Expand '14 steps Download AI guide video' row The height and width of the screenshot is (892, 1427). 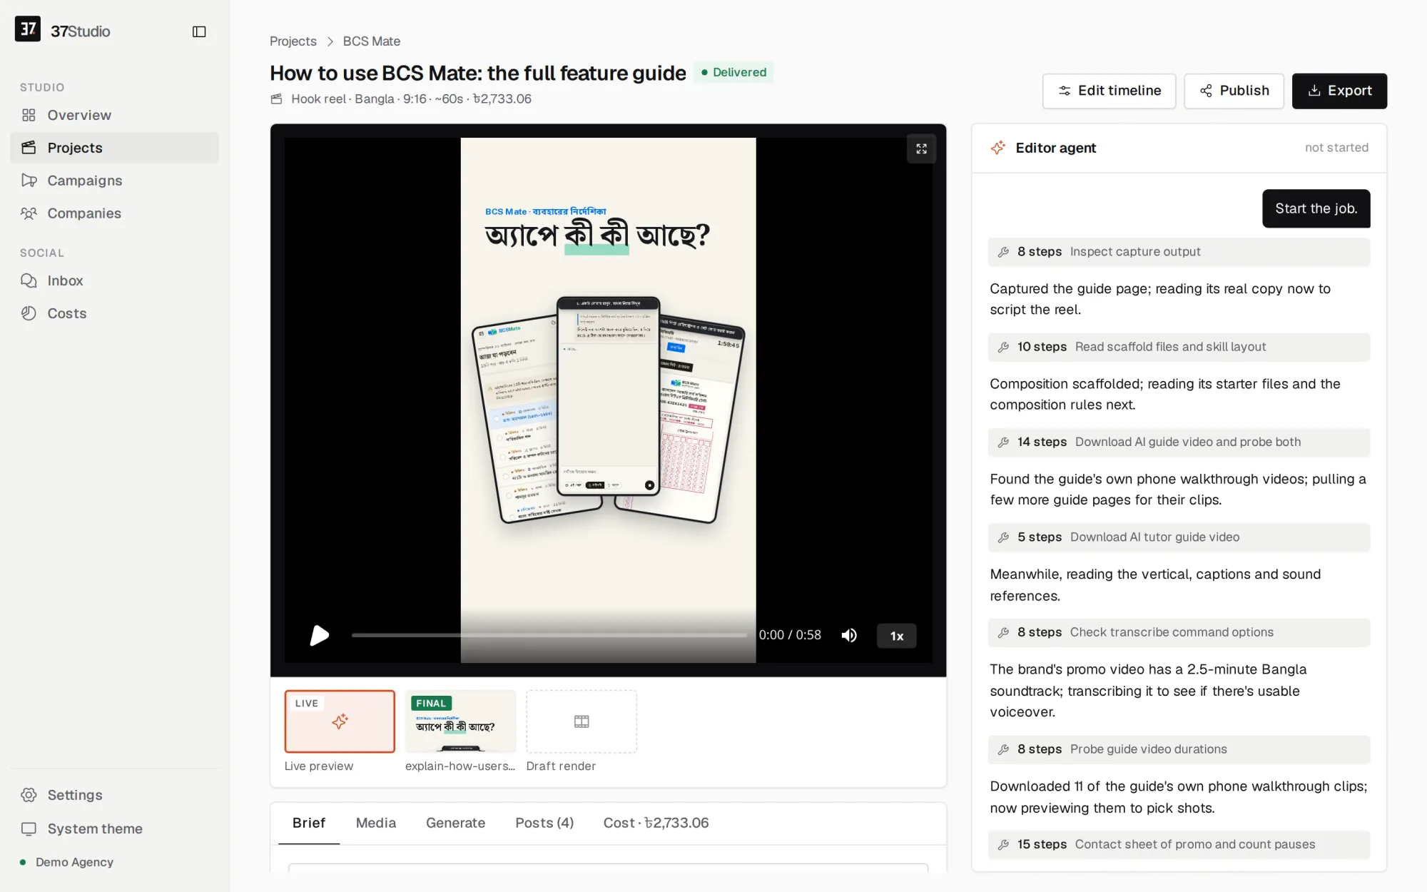[1179, 442]
